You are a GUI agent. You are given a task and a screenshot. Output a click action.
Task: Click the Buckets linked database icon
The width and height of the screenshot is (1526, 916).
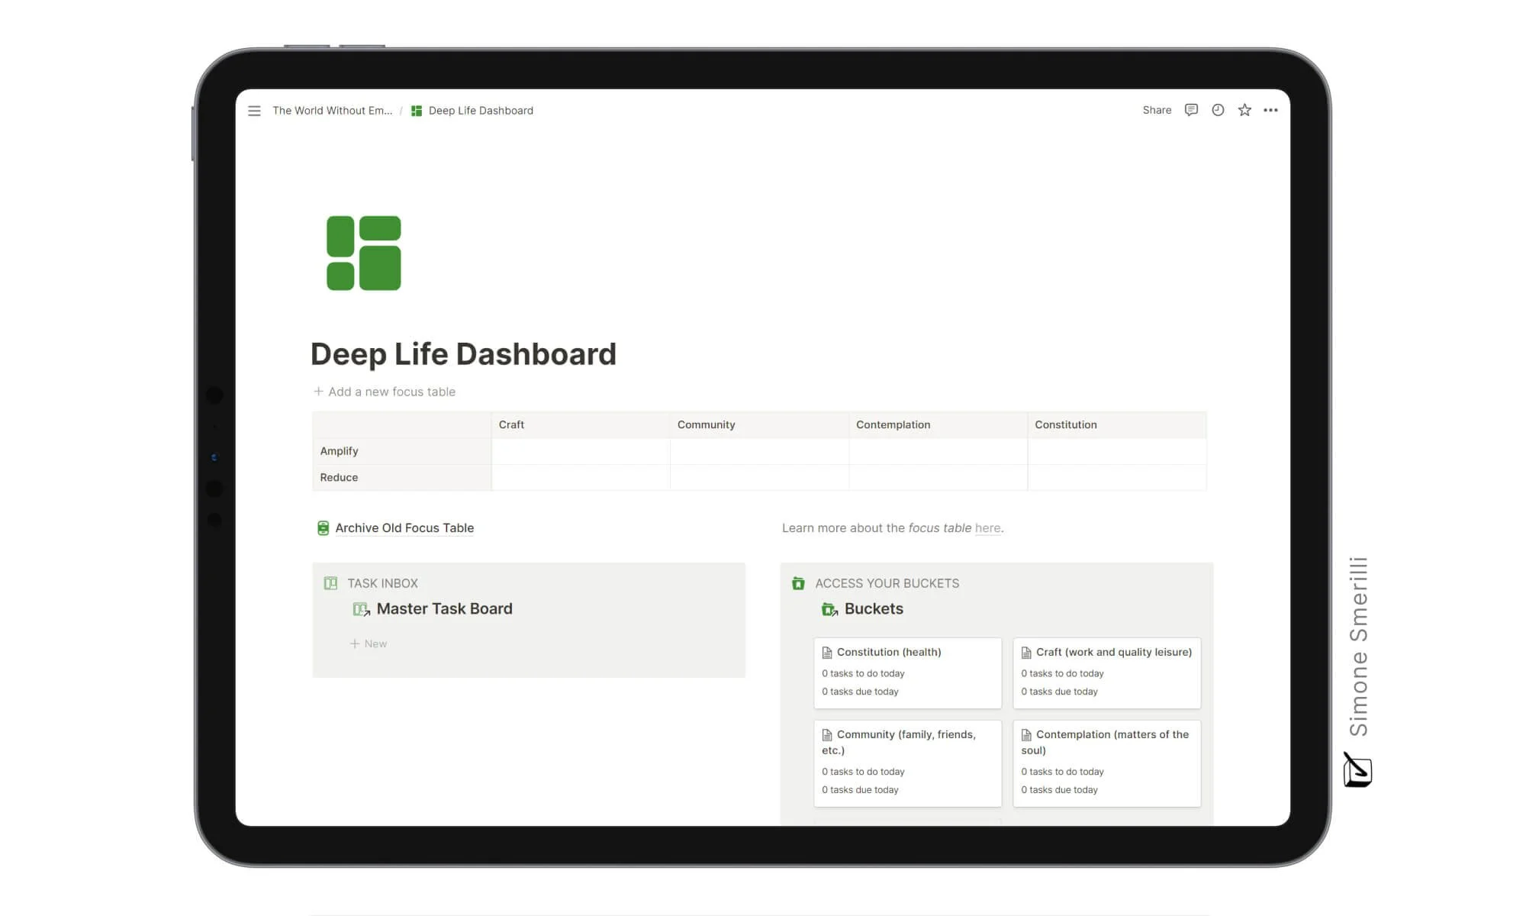point(829,609)
